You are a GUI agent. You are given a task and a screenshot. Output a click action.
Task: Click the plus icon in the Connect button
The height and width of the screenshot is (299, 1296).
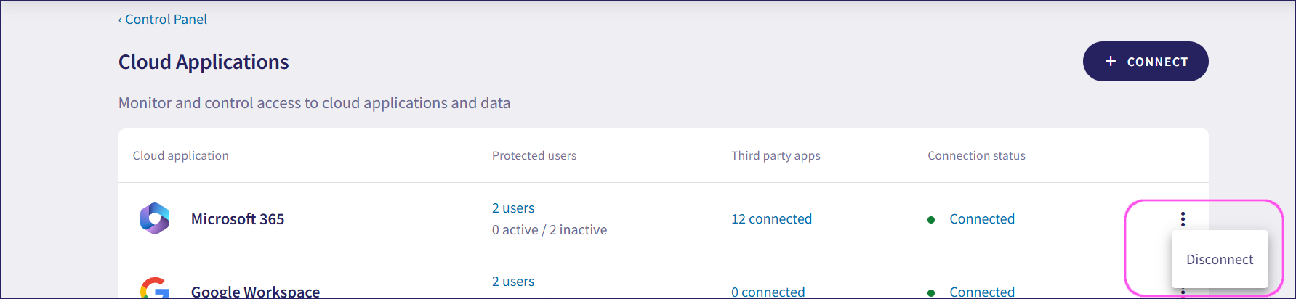(x=1110, y=62)
